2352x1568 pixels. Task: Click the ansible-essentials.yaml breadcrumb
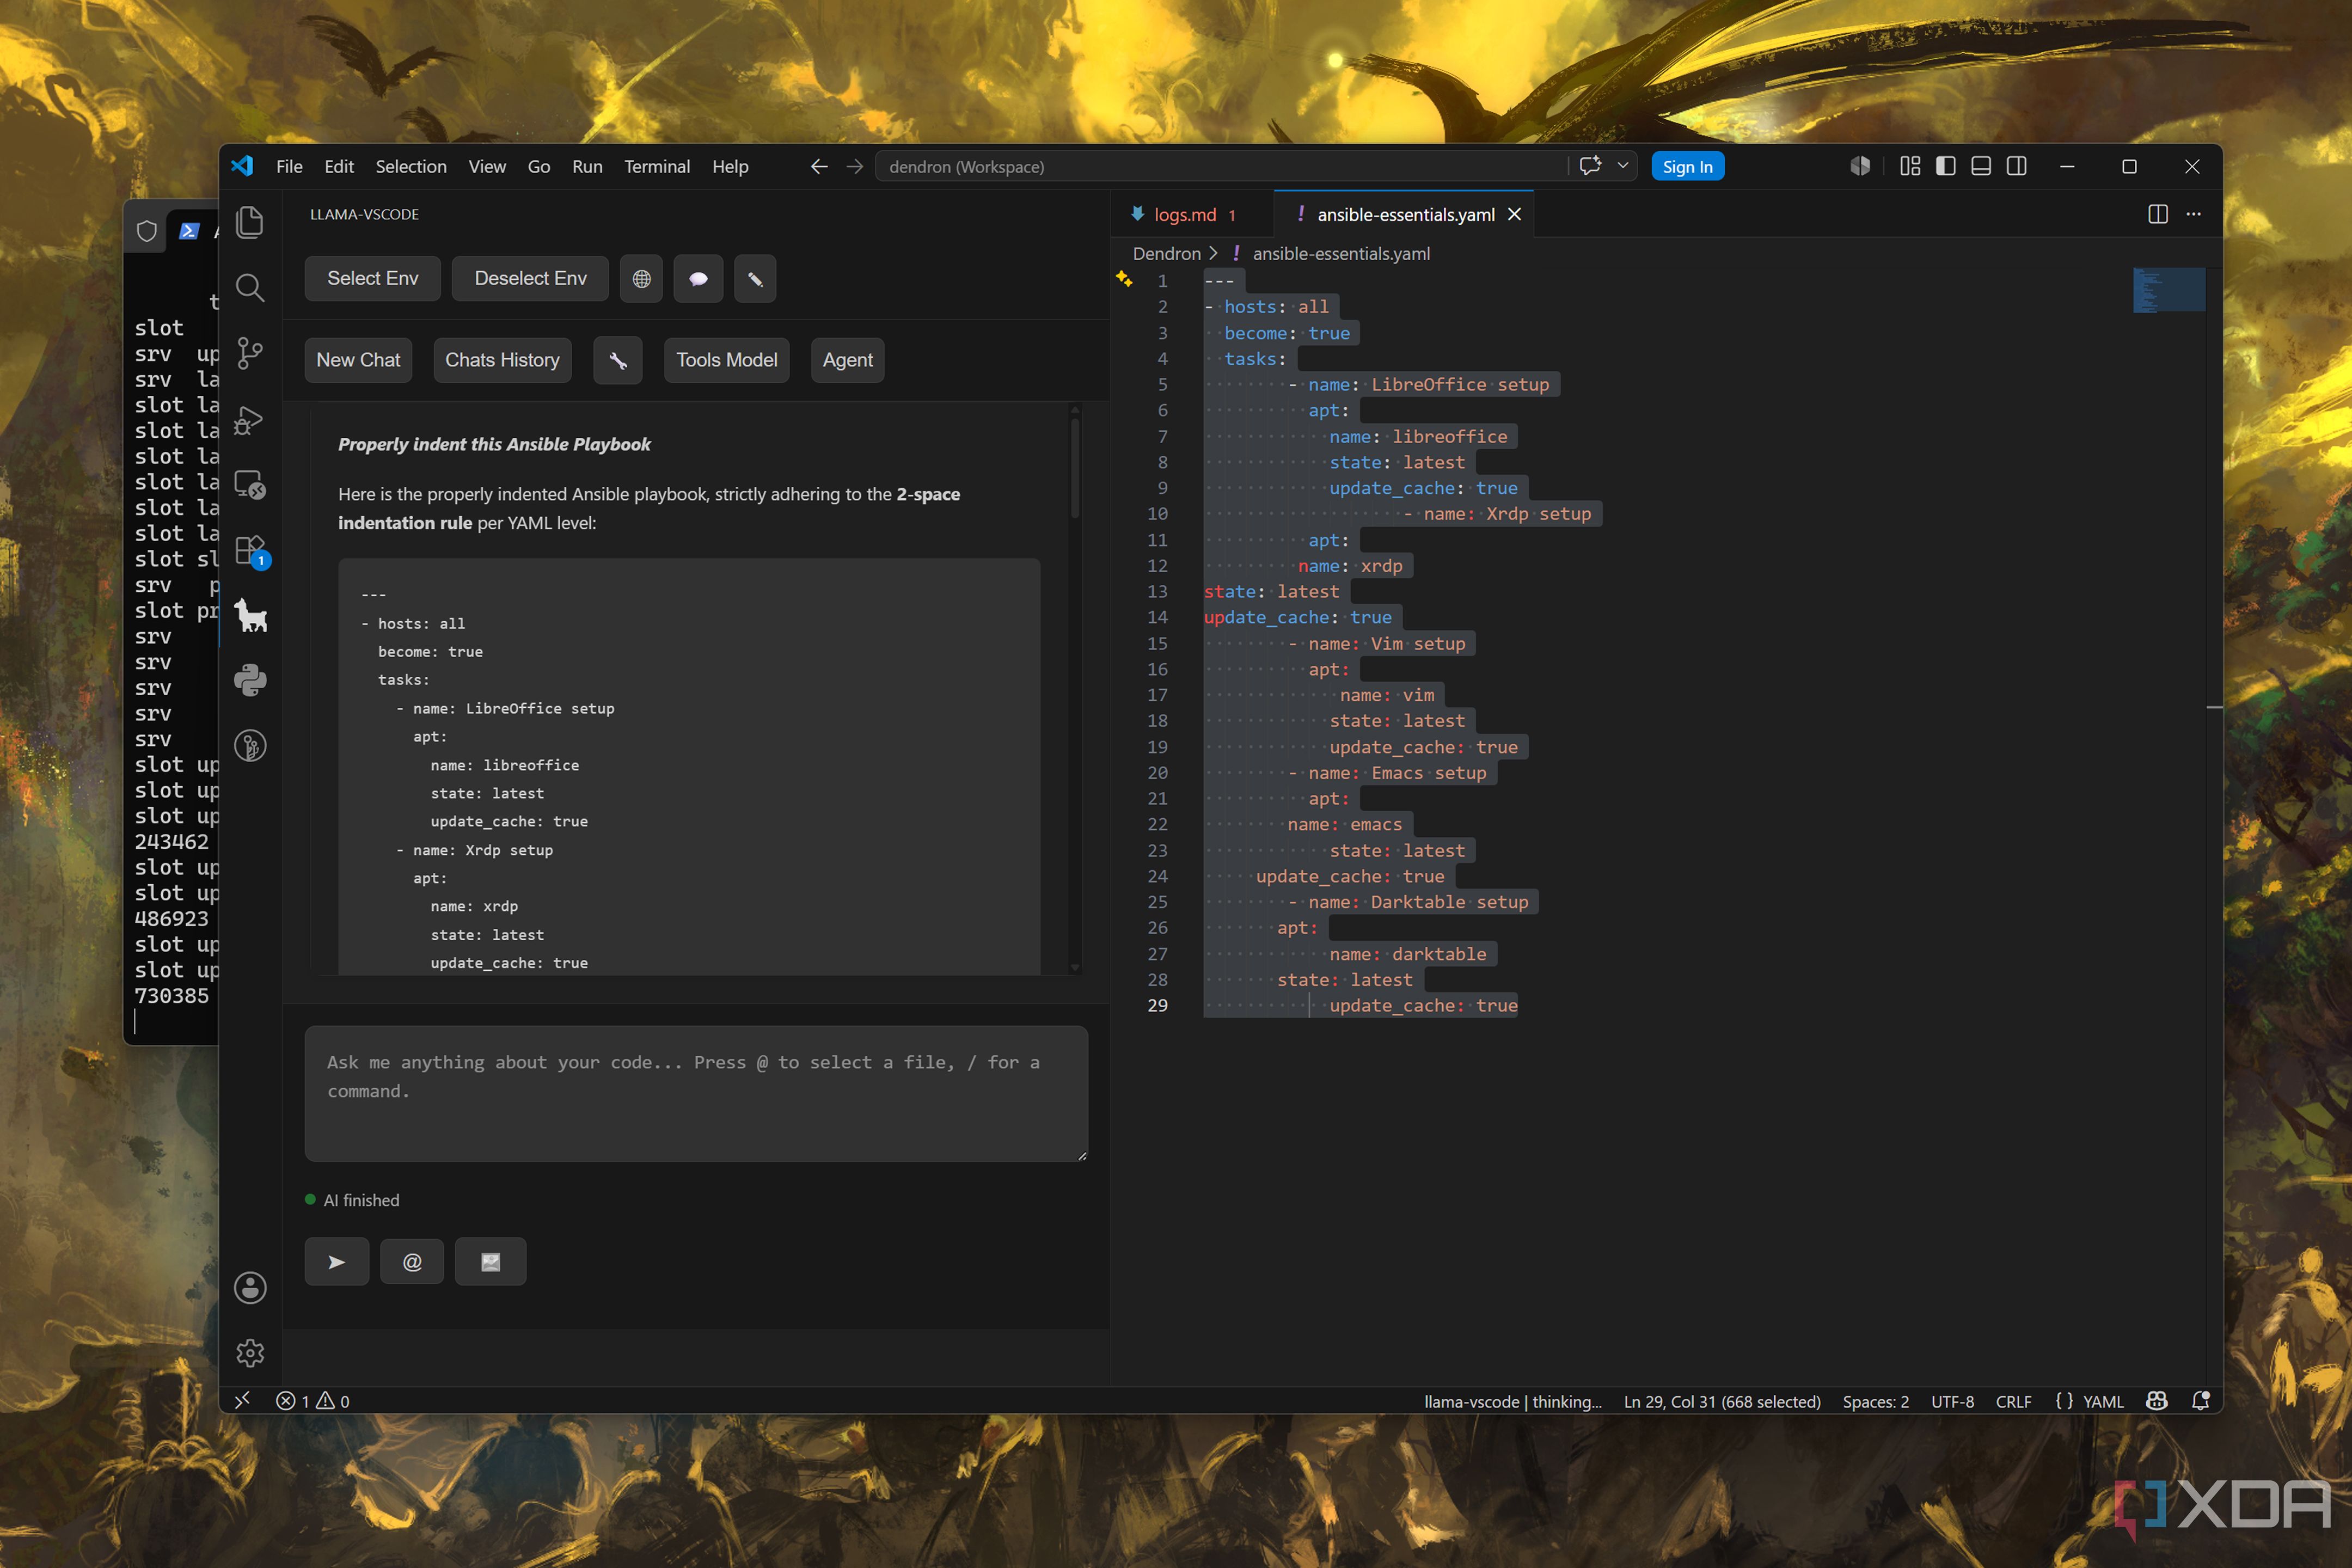click(1341, 254)
